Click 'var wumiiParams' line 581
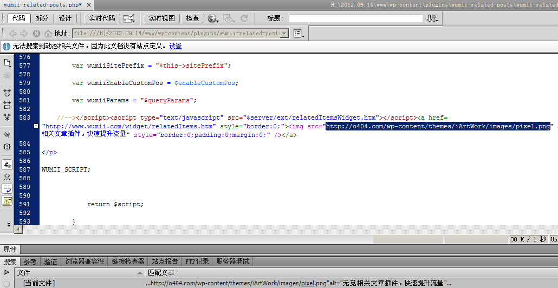The image size is (558, 288). [134, 100]
